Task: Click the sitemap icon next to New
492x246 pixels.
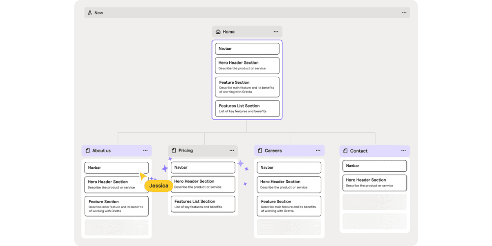Action: pos(90,13)
